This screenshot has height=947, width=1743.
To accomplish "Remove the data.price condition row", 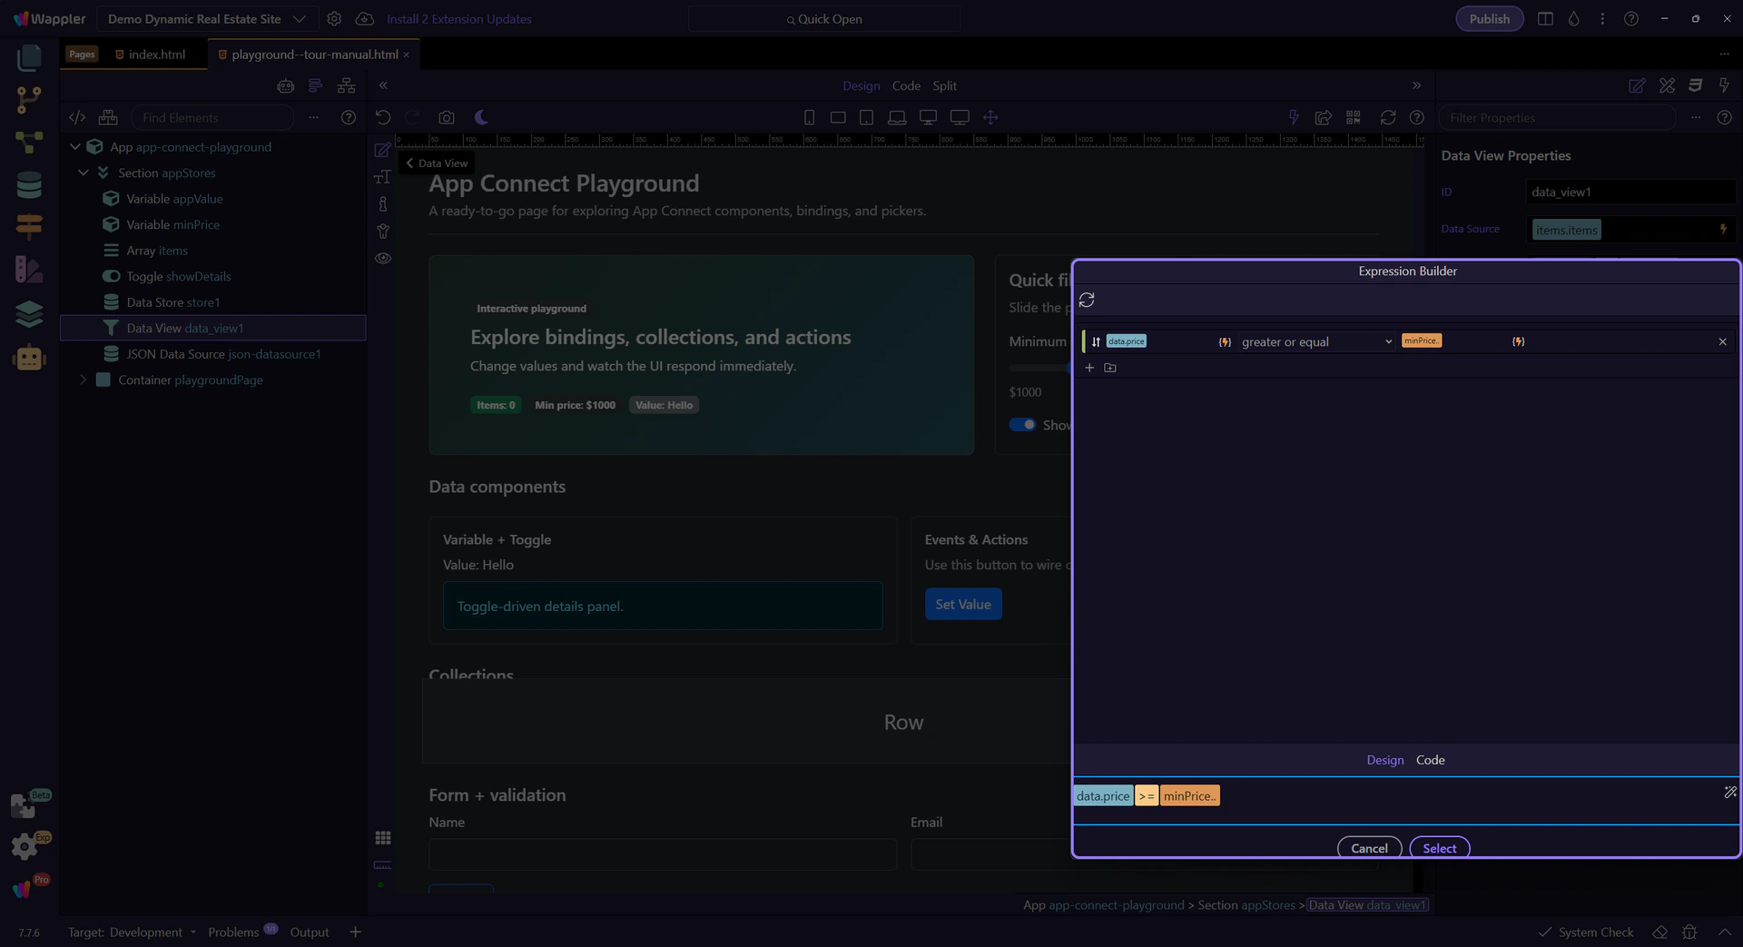I will pyautogui.click(x=1722, y=342).
